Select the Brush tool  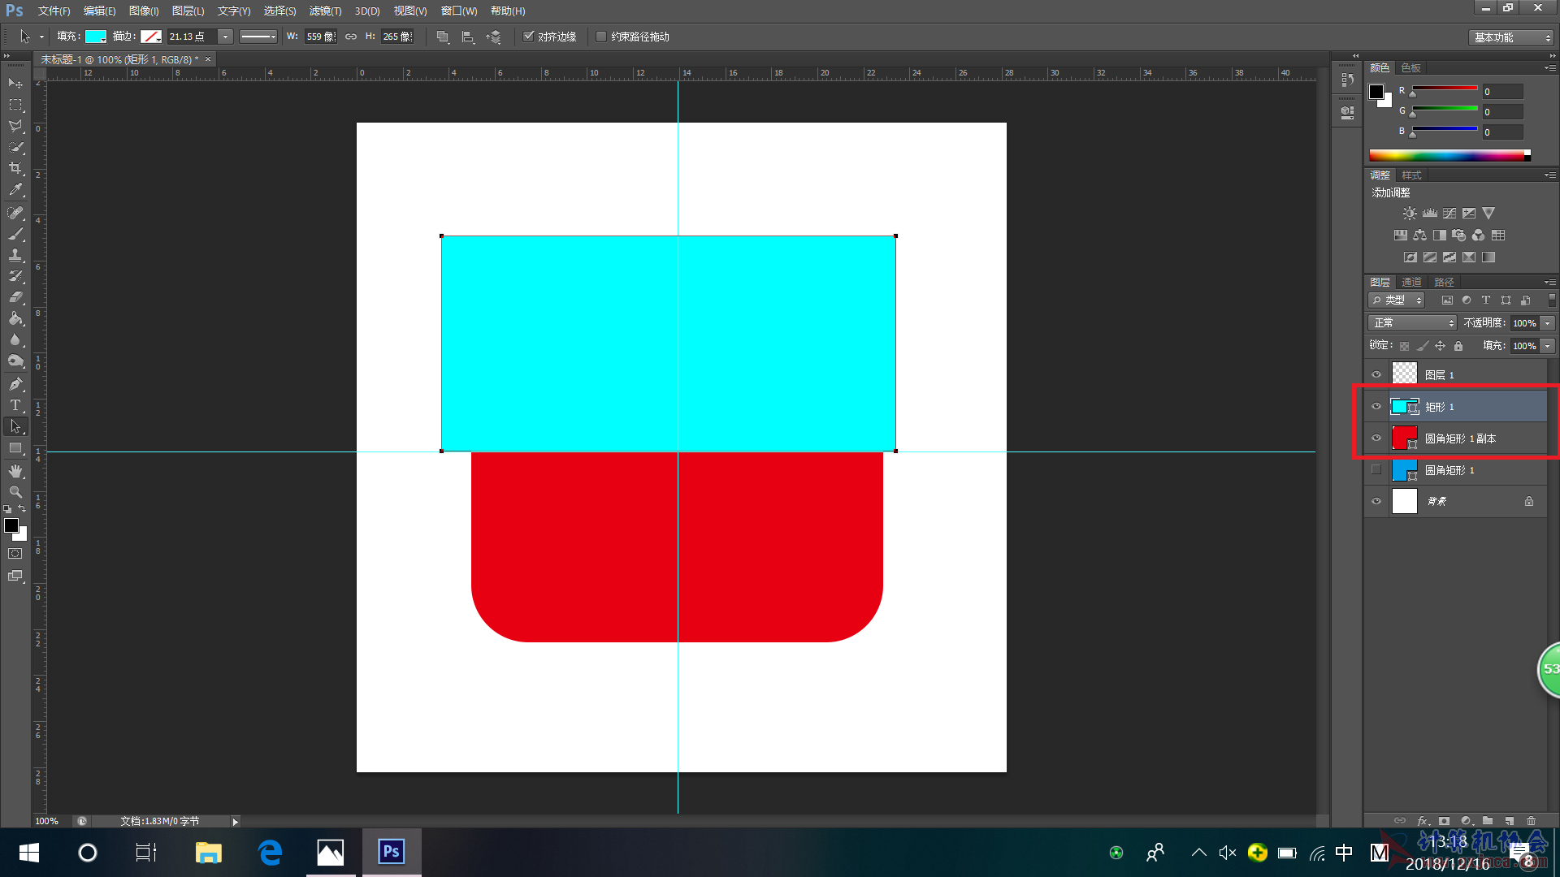point(15,234)
